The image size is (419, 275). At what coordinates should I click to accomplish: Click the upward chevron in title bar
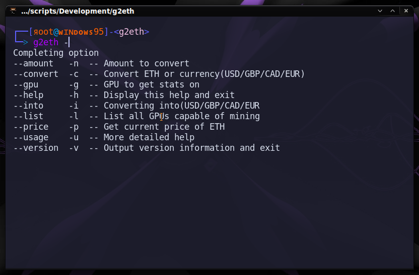click(392, 11)
